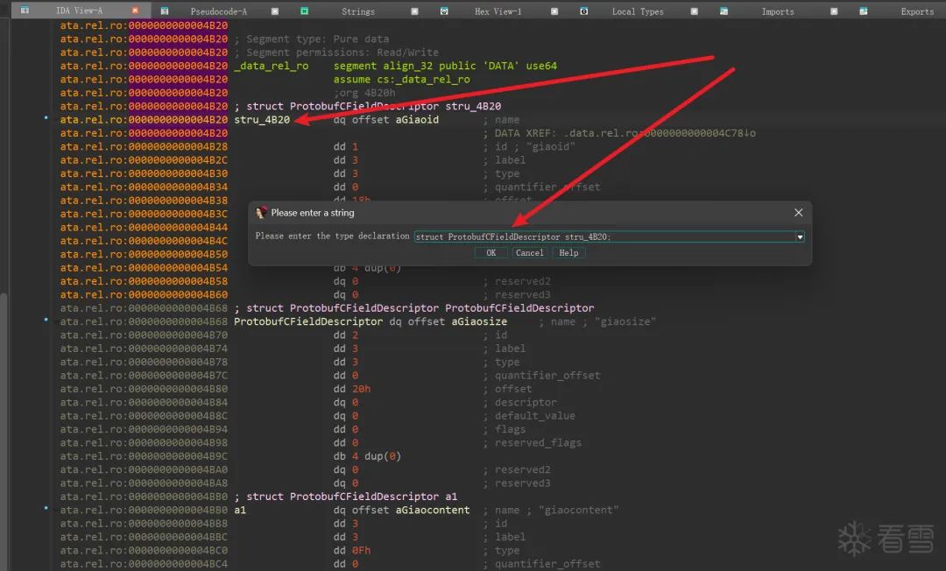Close the Pseudocode-A tab
The height and width of the screenshot is (571, 946).
coord(275,11)
